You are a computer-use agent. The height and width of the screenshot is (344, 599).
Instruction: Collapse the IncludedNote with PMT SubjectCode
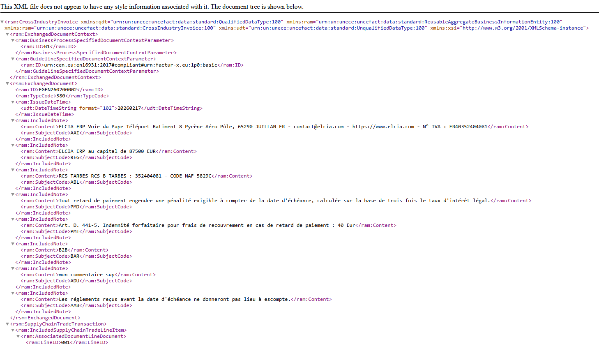point(13,219)
